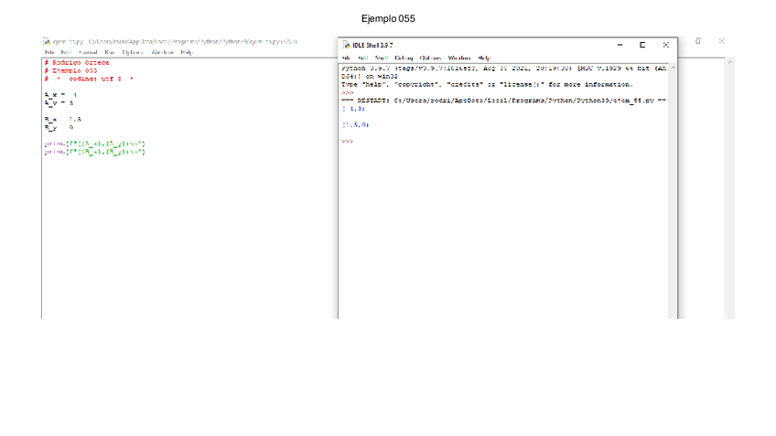Minimize the IDLE Shell window
This screenshot has width=776, height=436.
tap(620, 45)
